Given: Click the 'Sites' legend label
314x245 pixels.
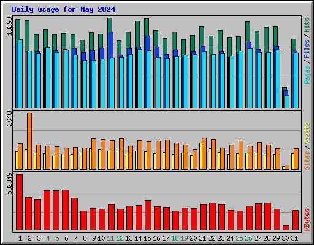Looking at the screenshot, I should point(307,160).
